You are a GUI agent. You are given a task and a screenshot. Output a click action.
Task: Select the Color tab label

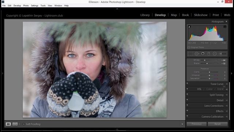pyautogui.click(x=210, y=89)
